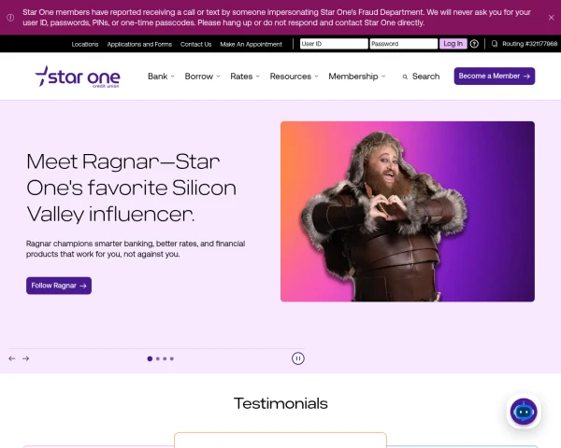The width and height of the screenshot is (561, 448).
Task: Open the login help question mark icon
Action: pyautogui.click(x=474, y=44)
